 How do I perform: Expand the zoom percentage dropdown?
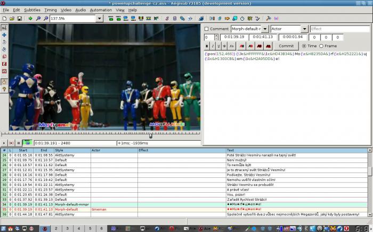[x=100, y=19]
